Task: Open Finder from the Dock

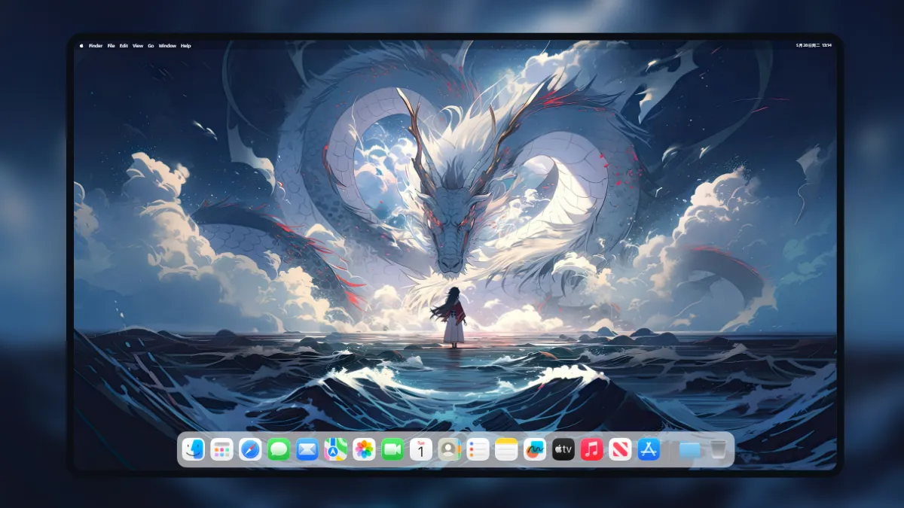Action: (x=194, y=450)
